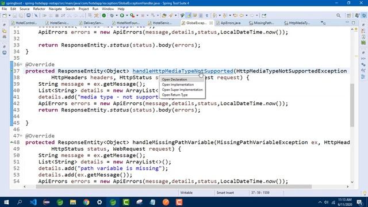Choose Open Implementation in the popup

178,85
